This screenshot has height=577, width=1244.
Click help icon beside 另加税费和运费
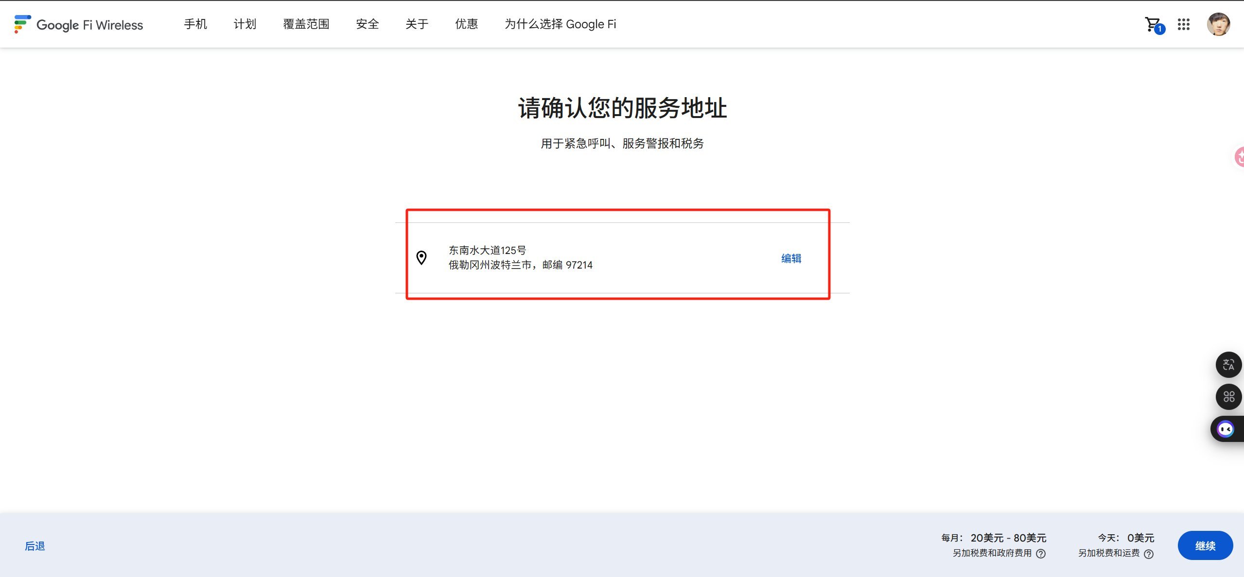click(x=1149, y=554)
